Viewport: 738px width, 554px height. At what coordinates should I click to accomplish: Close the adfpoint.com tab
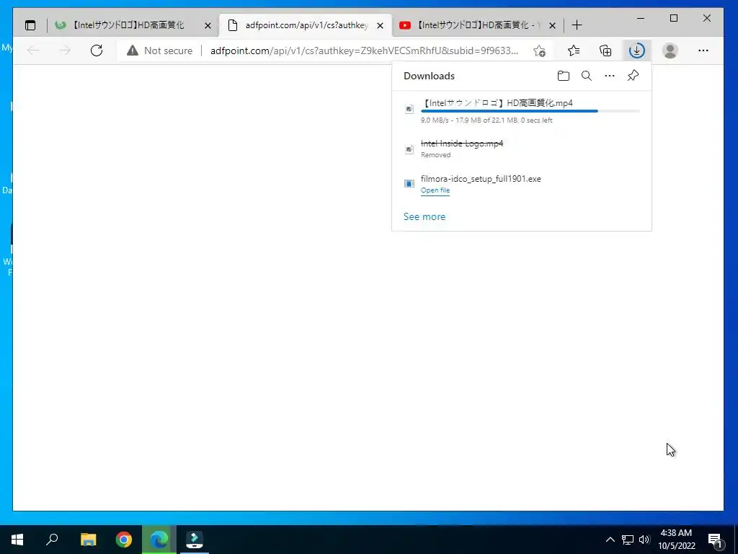[x=381, y=25]
